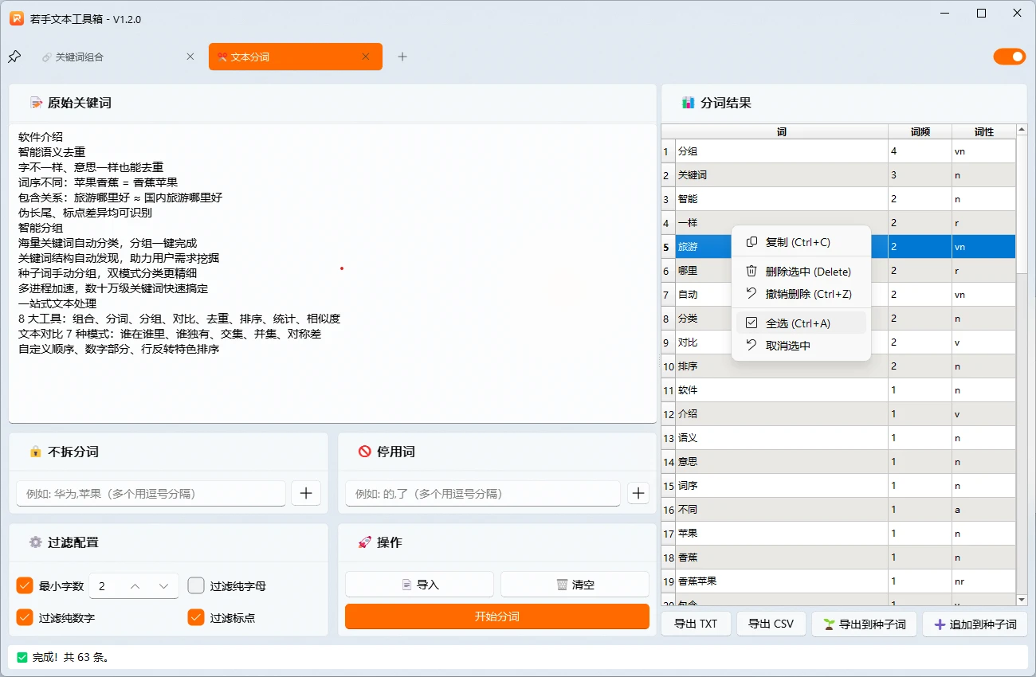Image resolution: width=1036 pixels, height=677 pixels.
Task: Select 全选 (Ctrl+A) in the context menu
Action: tap(797, 323)
